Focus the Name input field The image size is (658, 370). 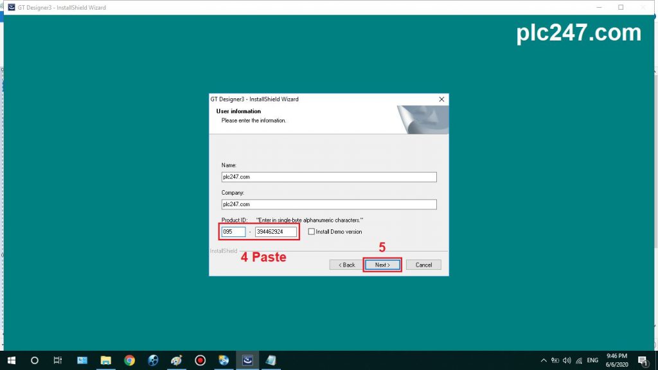pos(329,177)
